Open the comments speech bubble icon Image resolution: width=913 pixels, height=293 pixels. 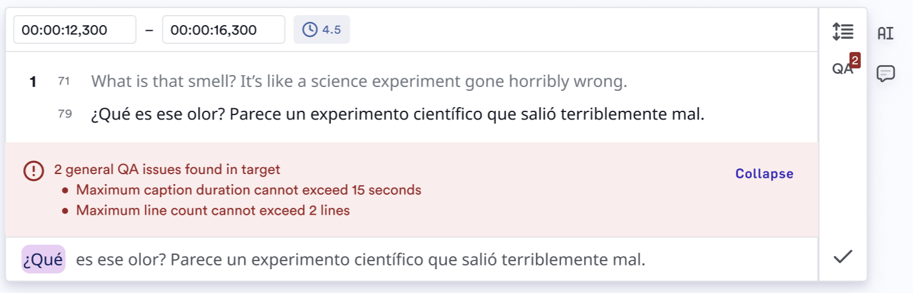[885, 73]
